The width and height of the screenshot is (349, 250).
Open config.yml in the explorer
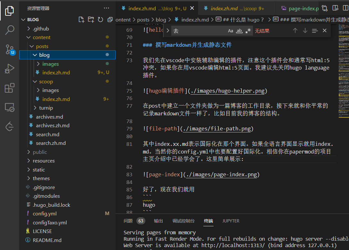click(45, 213)
